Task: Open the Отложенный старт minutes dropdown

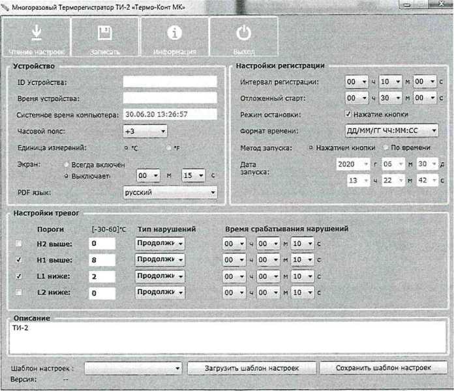Action: (391, 98)
